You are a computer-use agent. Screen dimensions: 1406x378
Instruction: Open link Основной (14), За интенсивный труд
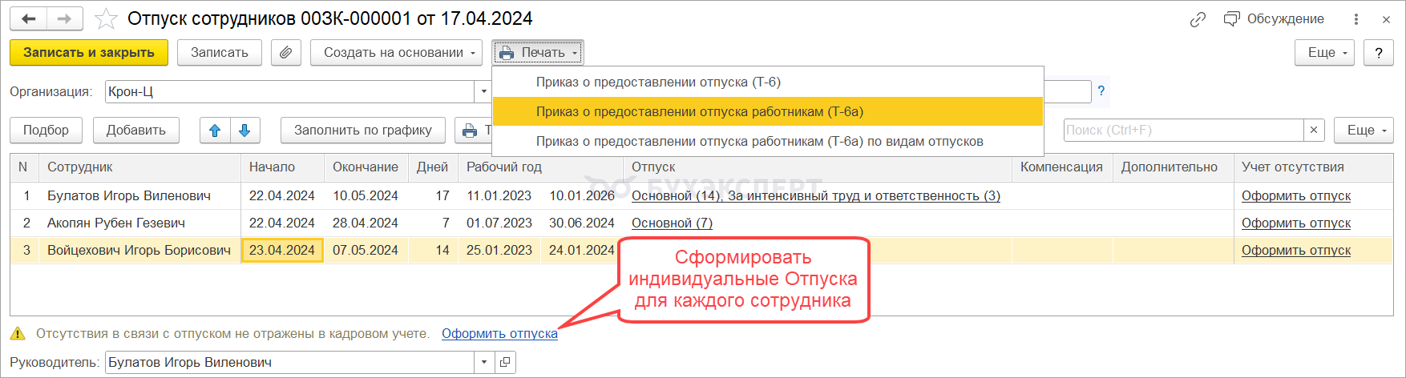click(x=816, y=195)
